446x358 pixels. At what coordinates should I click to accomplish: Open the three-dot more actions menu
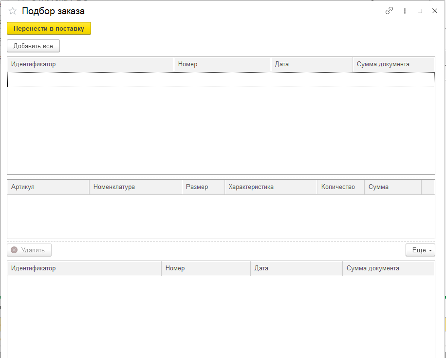tap(405, 11)
